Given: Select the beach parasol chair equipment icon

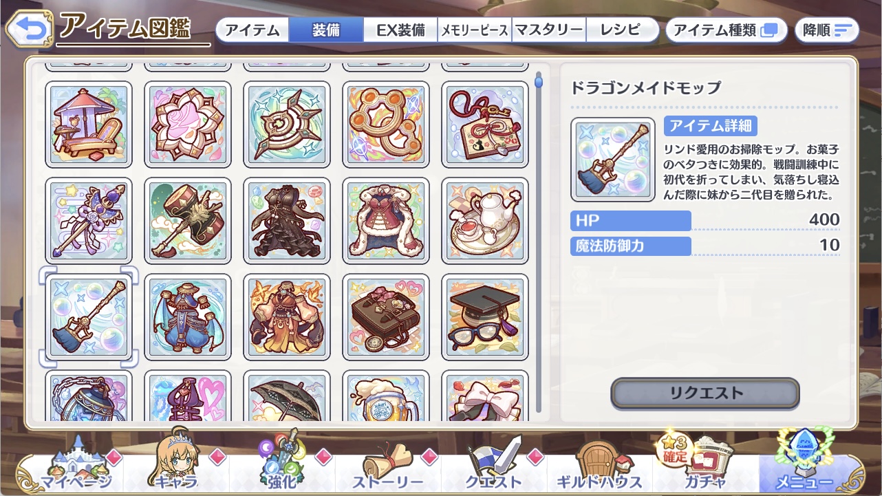Looking at the screenshot, I should (x=89, y=125).
